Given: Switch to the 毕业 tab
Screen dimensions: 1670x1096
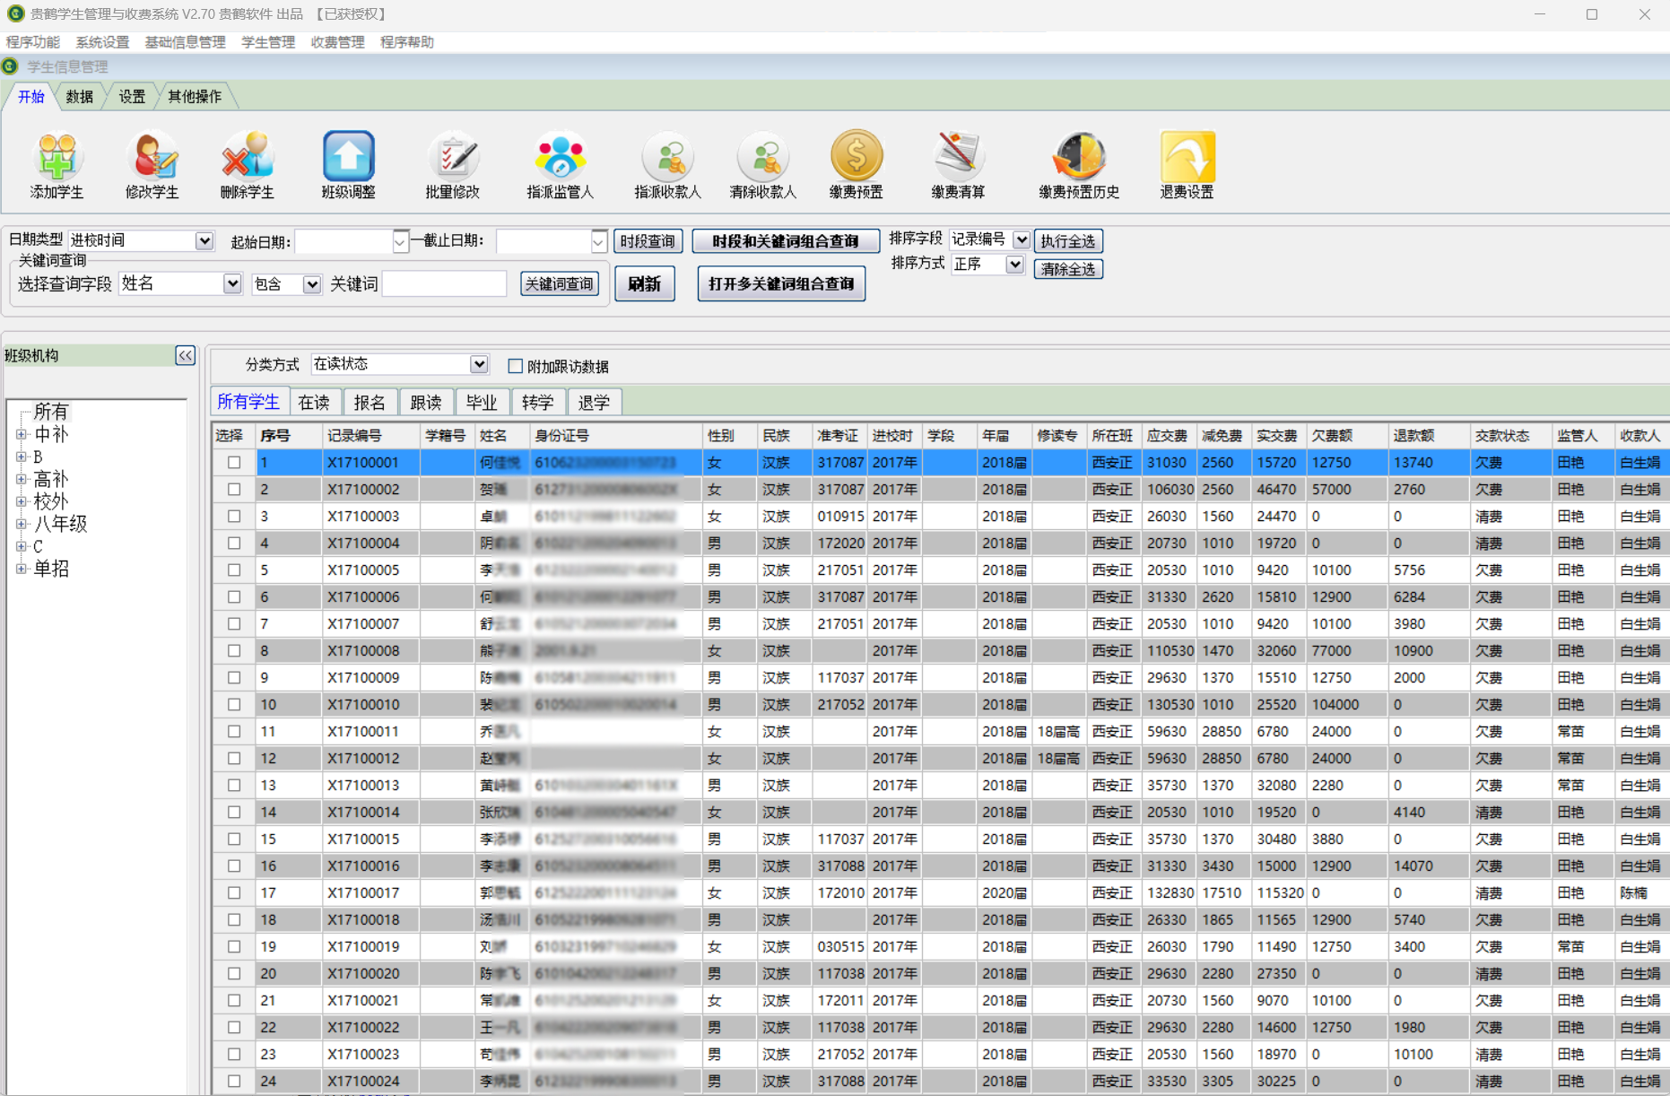Looking at the screenshot, I should (482, 403).
